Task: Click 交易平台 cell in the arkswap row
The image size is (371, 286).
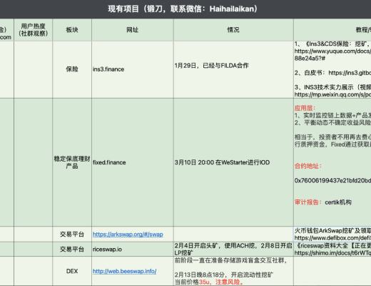Action: coord(72,235)
